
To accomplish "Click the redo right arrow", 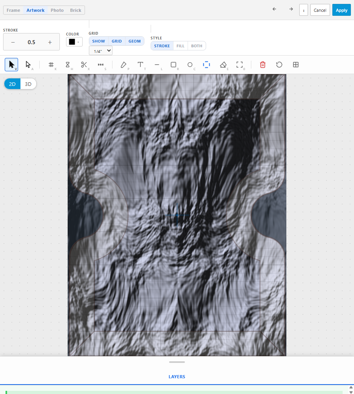I will 291,9.
